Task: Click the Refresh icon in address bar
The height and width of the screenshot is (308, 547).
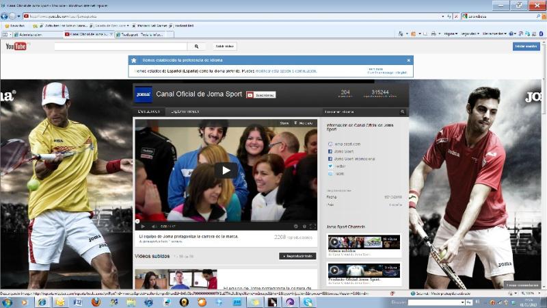Action: 449,16
